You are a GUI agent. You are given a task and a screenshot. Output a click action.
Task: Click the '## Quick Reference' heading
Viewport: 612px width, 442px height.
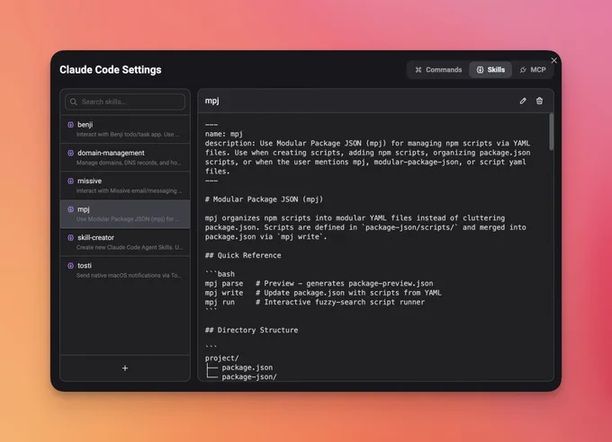click(243, 255)
